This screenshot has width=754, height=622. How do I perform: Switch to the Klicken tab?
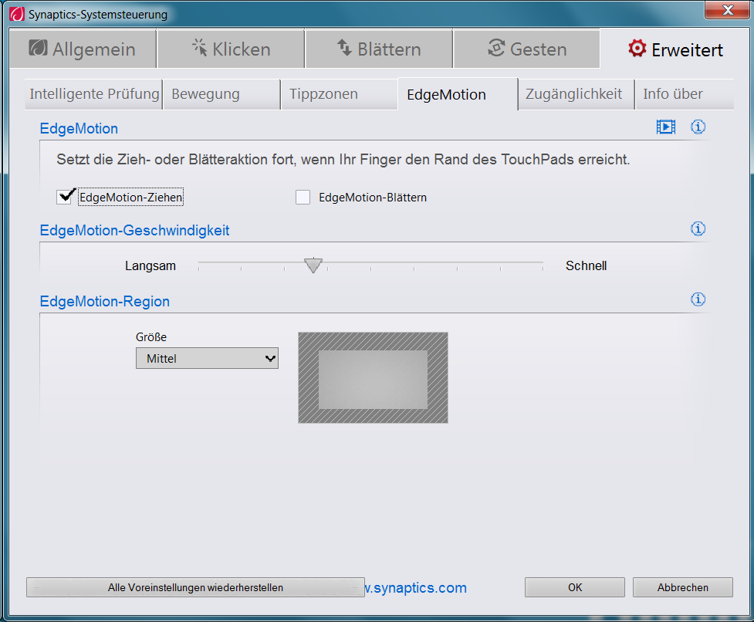tap(231, 49)
